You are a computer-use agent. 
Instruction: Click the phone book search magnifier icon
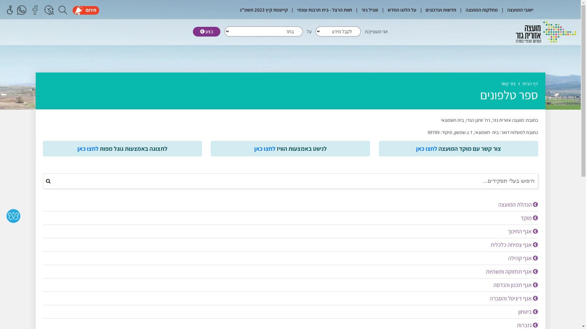(48, 181)
